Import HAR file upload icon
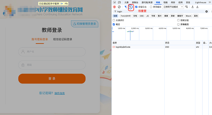Viewport: 212px width, 115px height. coord(193,7)
